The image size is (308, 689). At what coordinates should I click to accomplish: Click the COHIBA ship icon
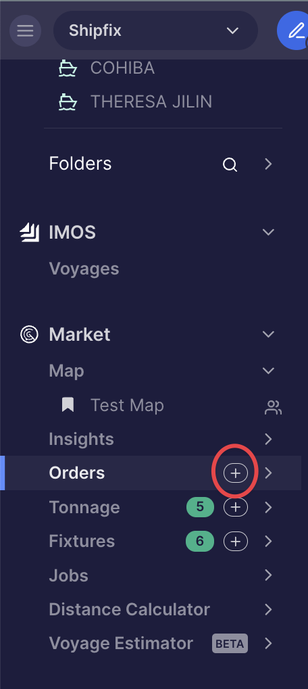coord(68,68)
